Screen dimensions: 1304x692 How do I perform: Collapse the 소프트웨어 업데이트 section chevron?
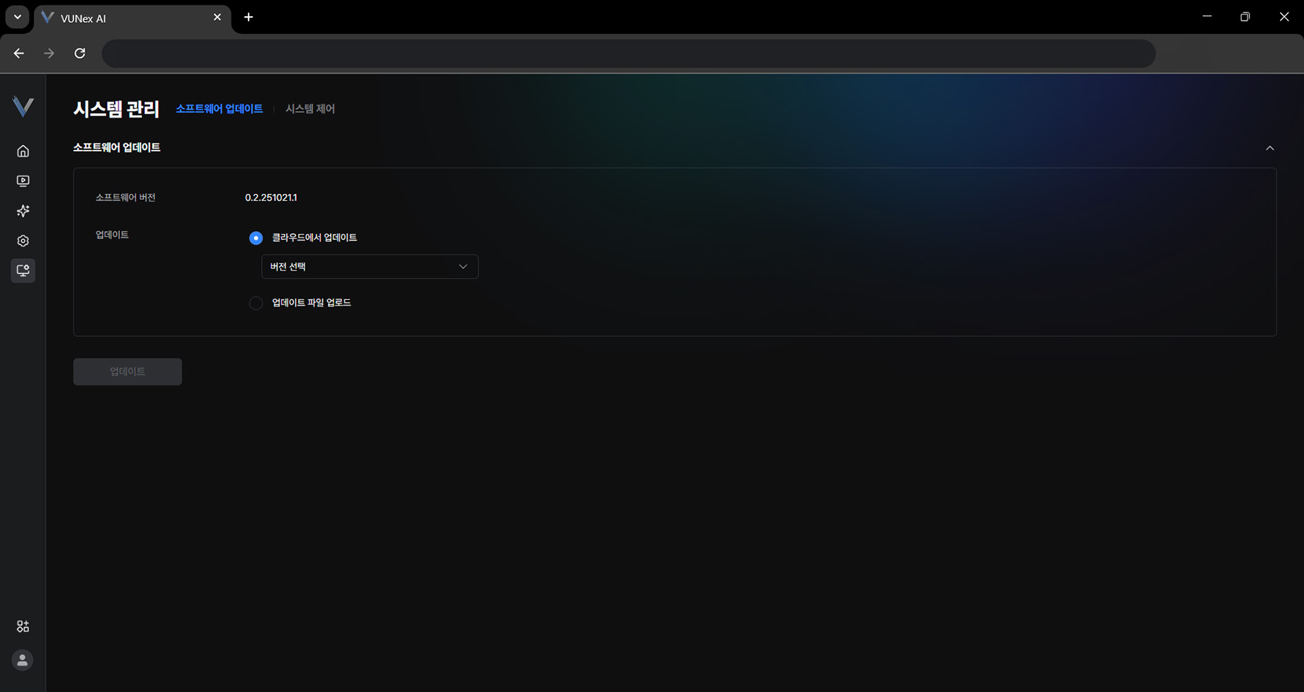[1269, 148]
